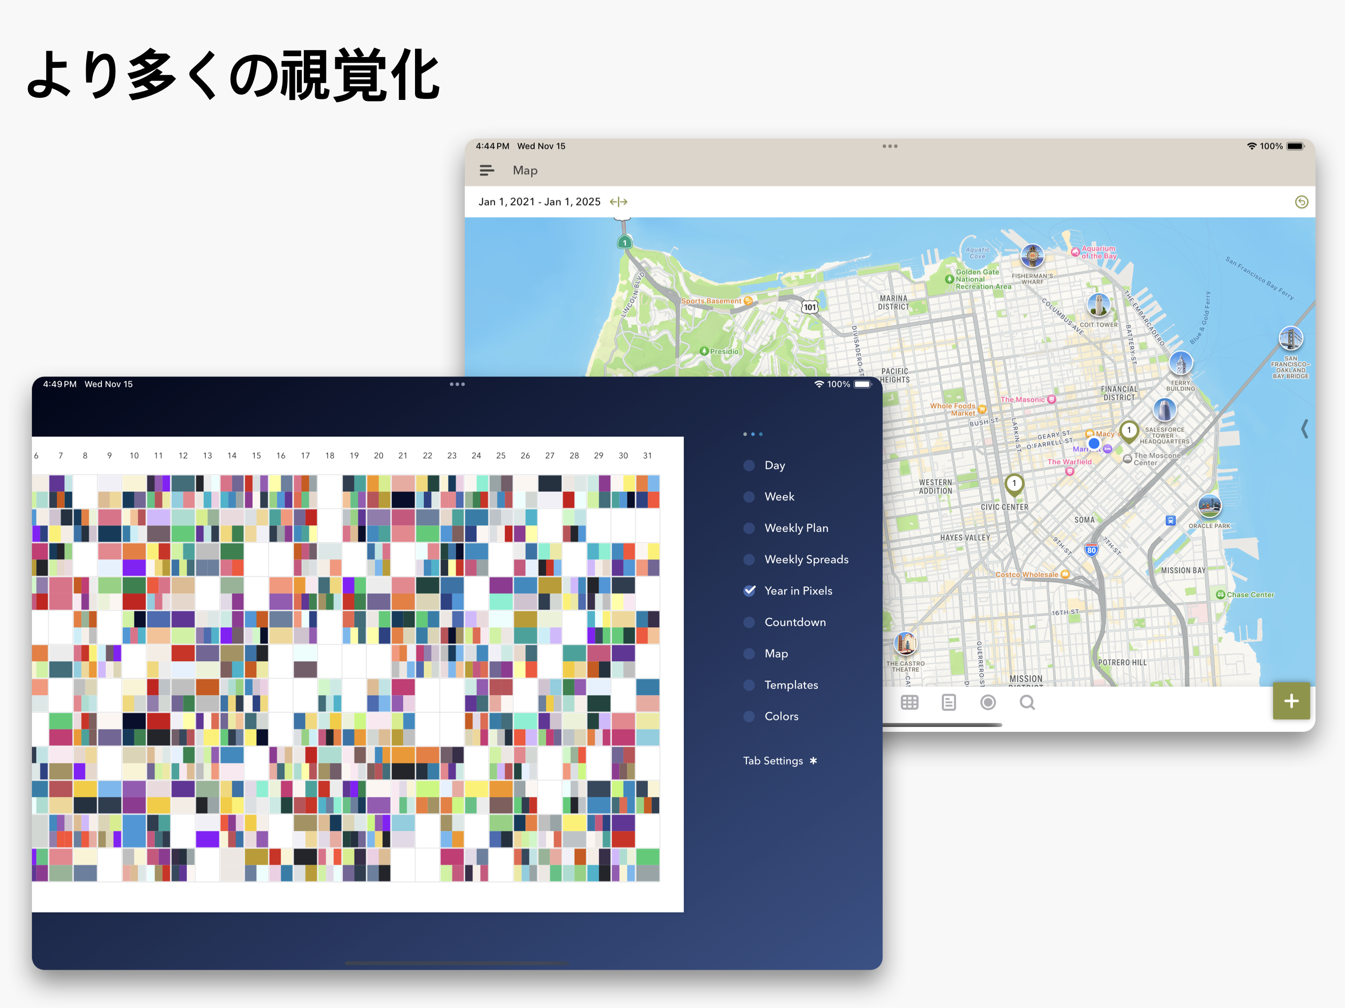
Task: Tap the green plus add button
Action: click(x=1291, y=701)
